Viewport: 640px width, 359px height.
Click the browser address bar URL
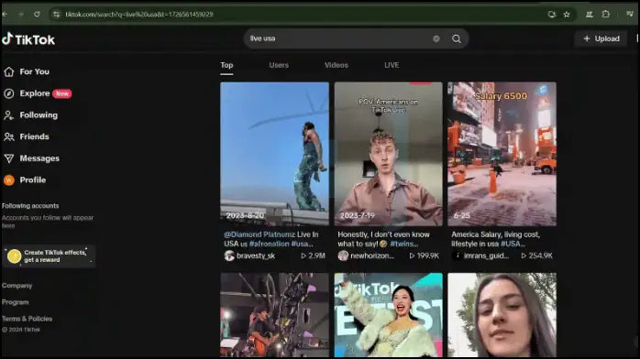click(139, 15)
